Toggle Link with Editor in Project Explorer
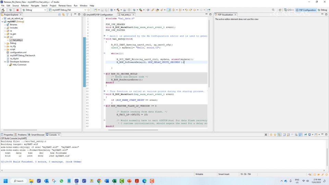 coord(63,15)
